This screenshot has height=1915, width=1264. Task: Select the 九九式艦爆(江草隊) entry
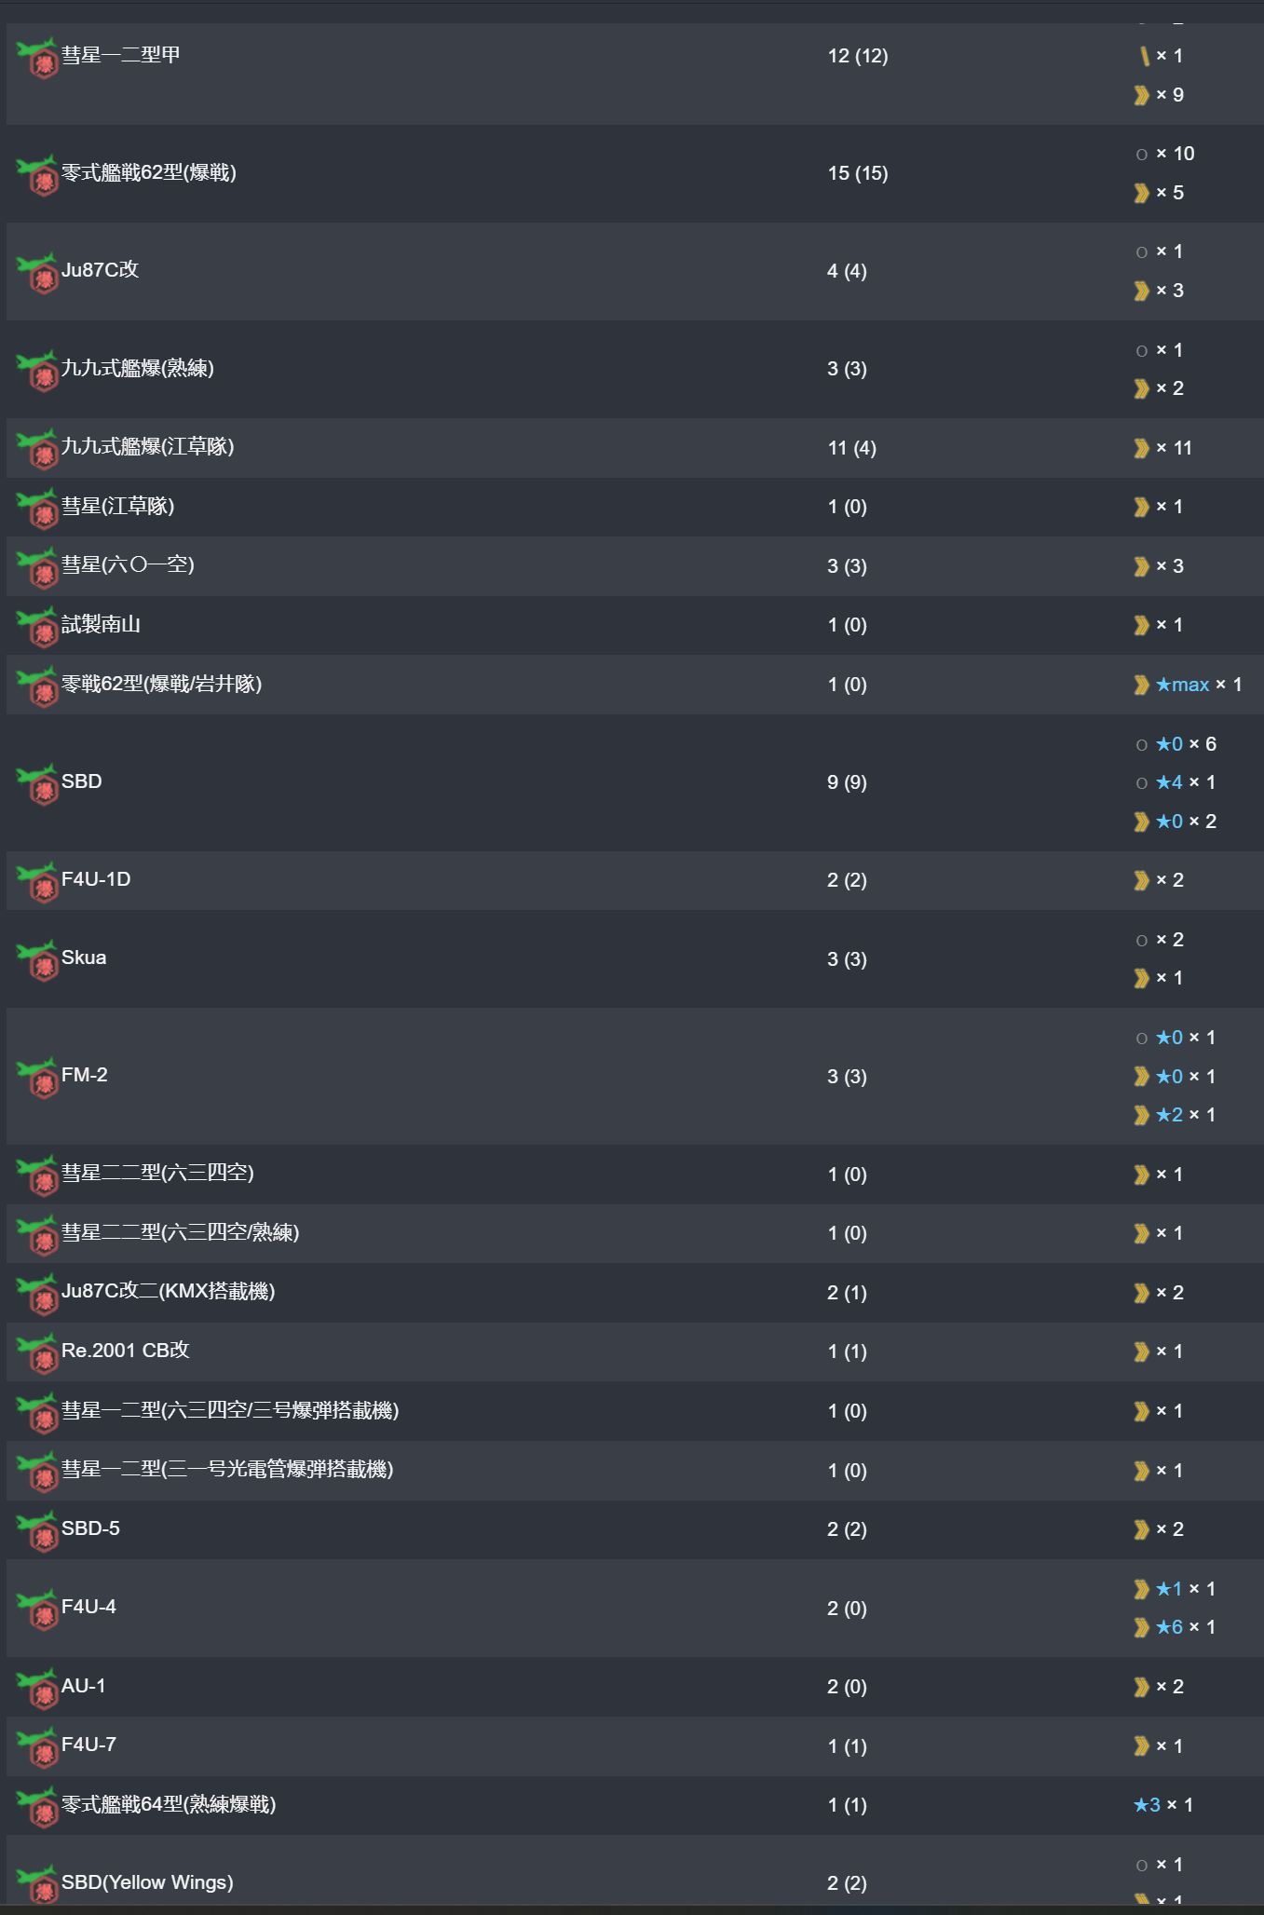tap(147, 446)
